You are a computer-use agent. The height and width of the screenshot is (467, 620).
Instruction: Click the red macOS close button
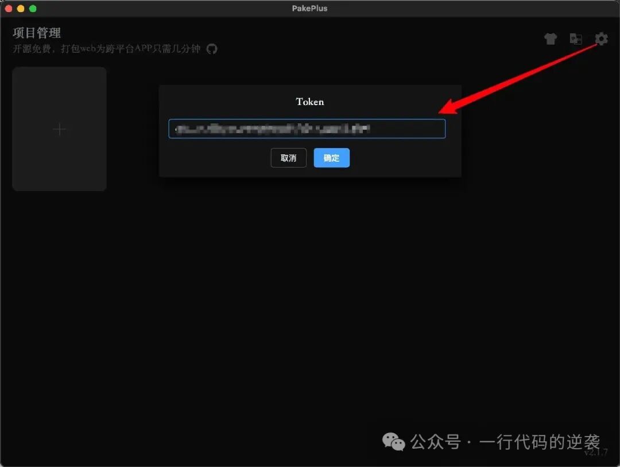pos(9,9)
